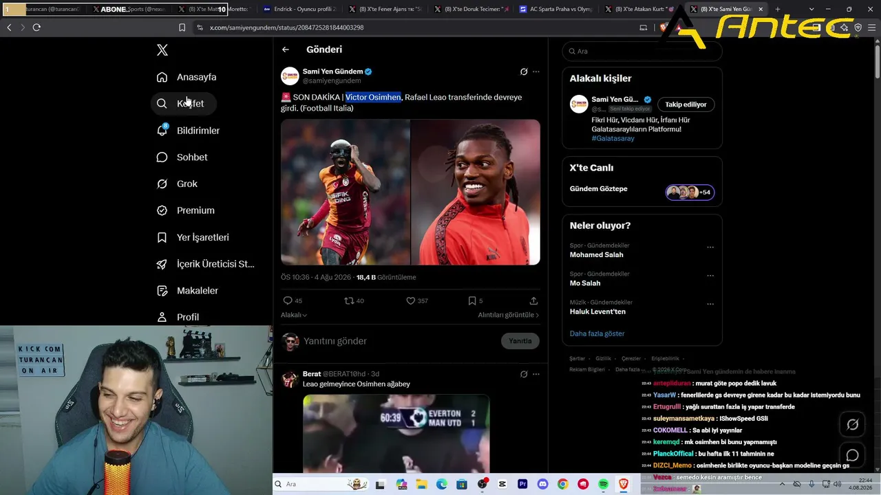
Task: Go to Anasayfa in the sidebar
Action: pos(187,77)
